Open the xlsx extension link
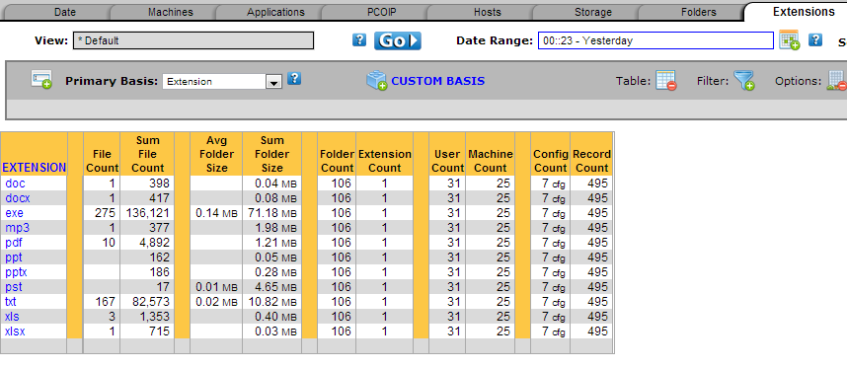 [15, 331]
